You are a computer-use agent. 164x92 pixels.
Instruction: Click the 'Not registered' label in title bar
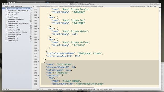click(x=155, y=4)
